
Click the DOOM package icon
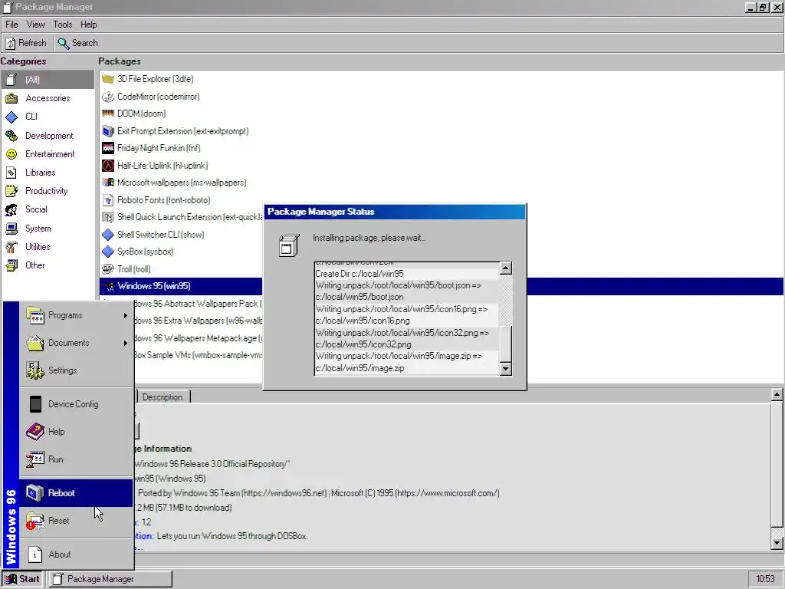click(x=107, y=114)
